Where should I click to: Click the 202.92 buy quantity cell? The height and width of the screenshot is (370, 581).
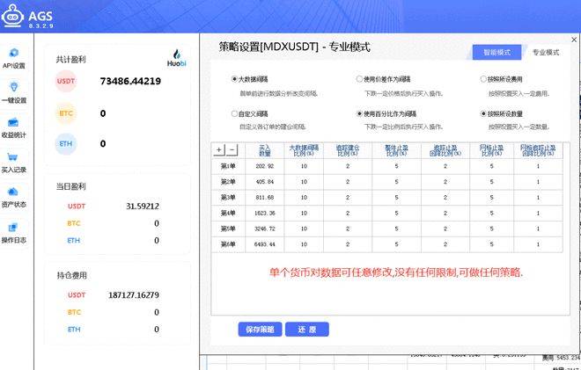click(265, 166)
